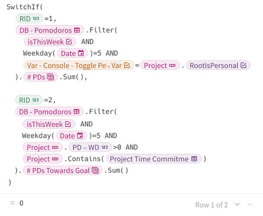Click the first RID number chip

[x=29, y=19]
